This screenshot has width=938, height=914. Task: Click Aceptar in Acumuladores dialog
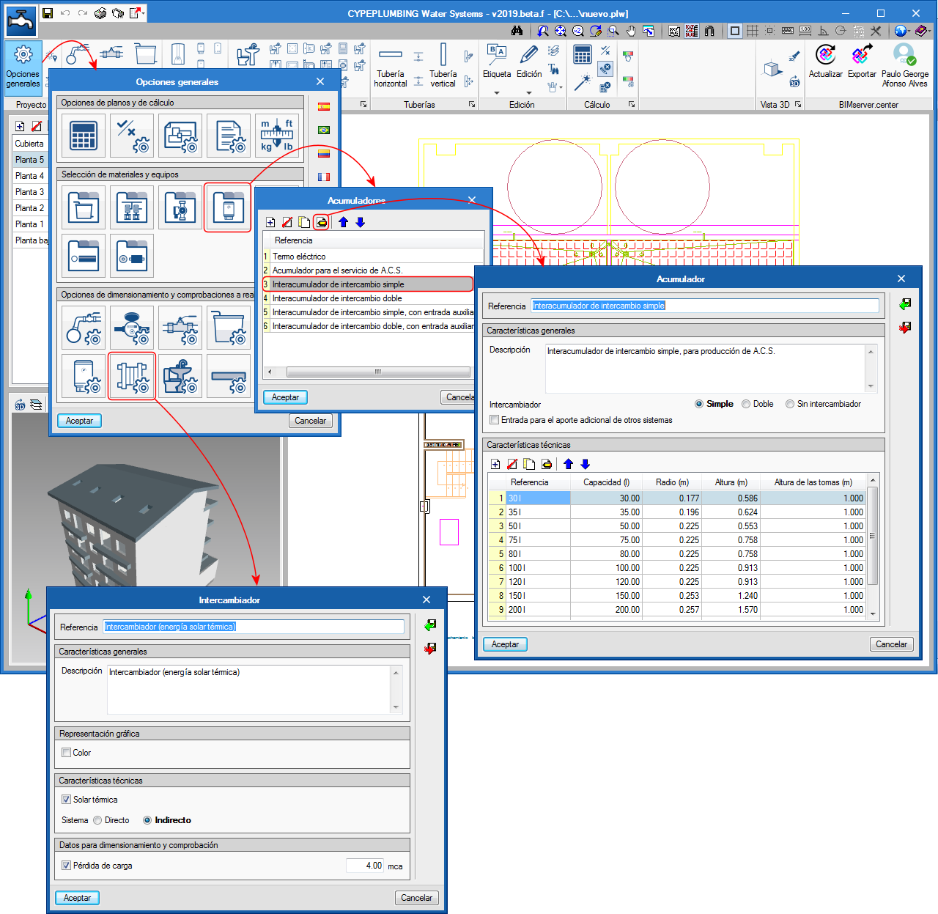[x=285, y=397]
